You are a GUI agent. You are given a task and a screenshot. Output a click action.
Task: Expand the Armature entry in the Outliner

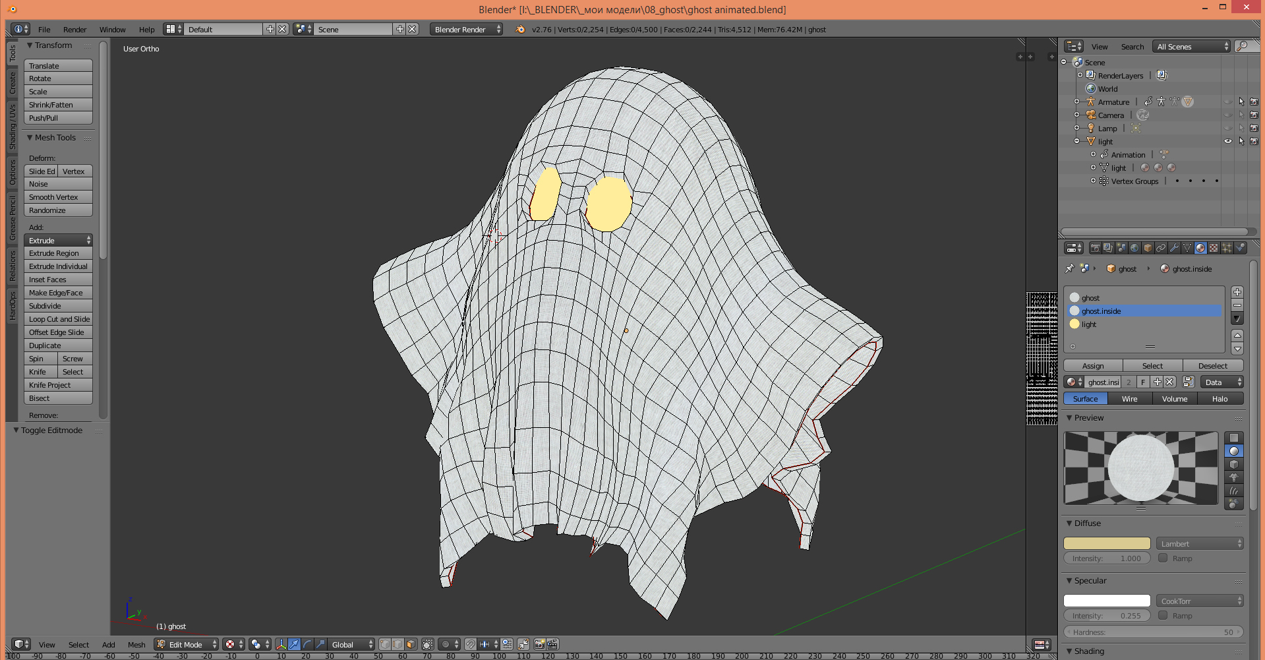coord(1077,102)
